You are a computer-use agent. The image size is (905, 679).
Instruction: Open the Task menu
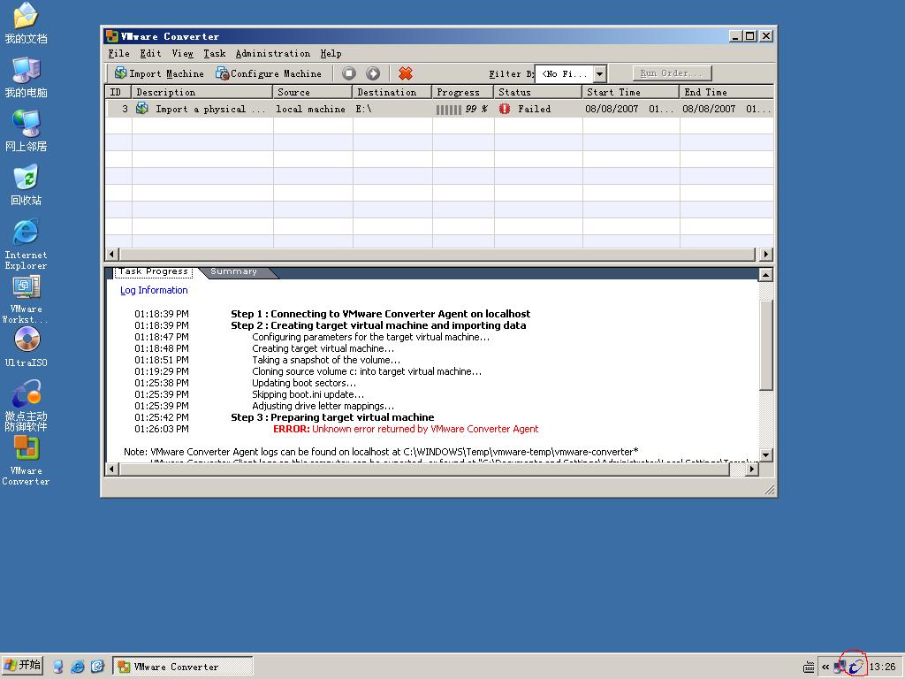tap(215, 54)
